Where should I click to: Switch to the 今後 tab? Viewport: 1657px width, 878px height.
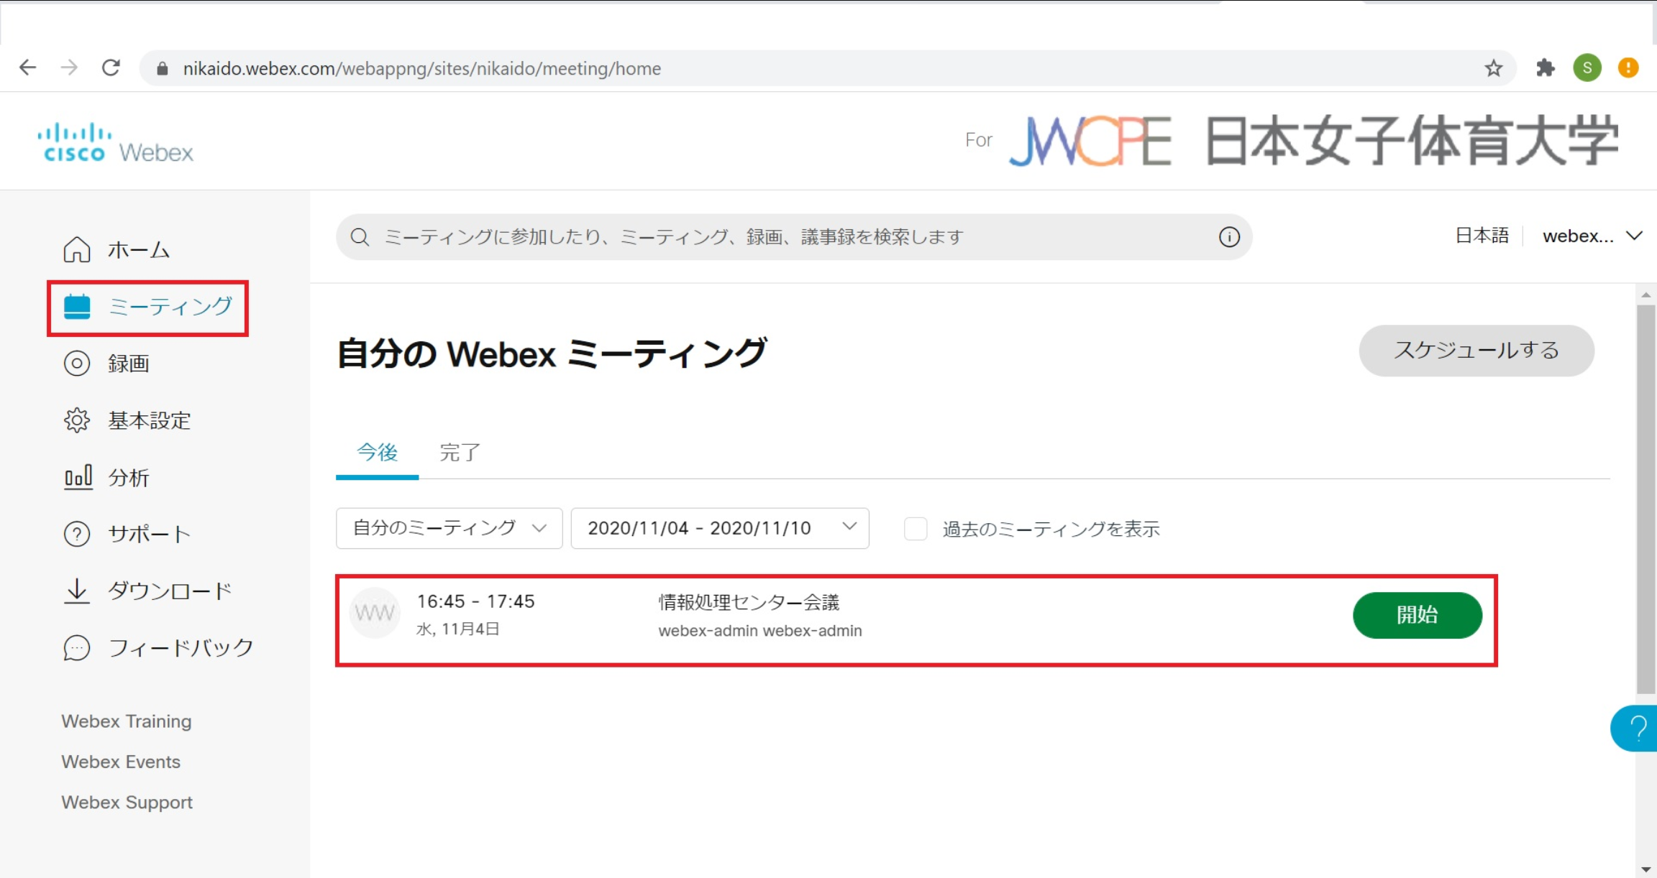point(378,453)
